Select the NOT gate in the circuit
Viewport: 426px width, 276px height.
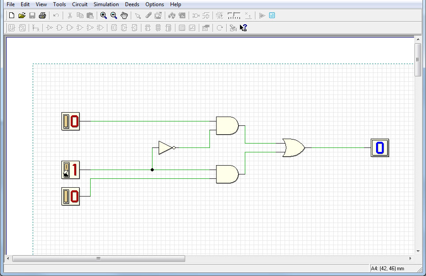pyautogui.click(x=166, y=147)
